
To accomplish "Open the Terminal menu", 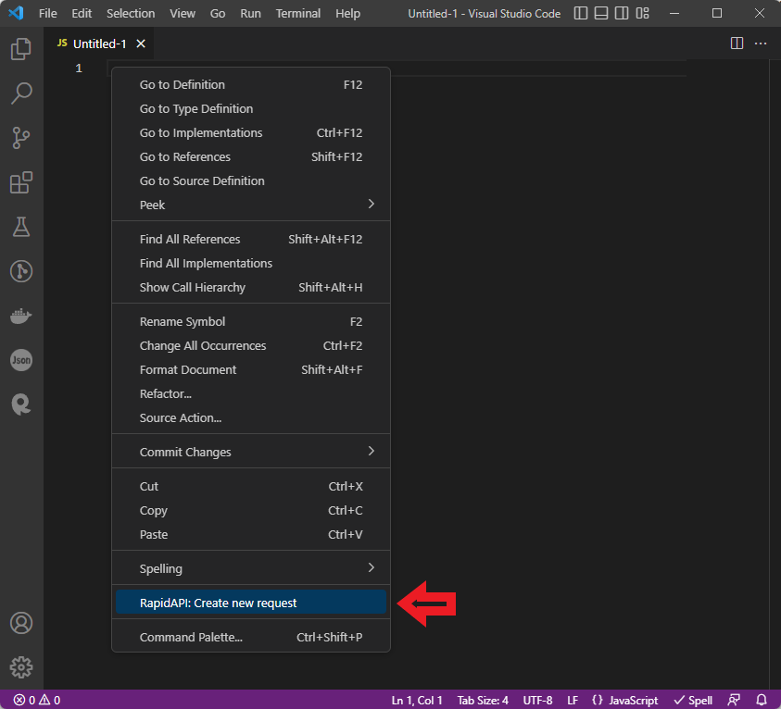I will pos(298,14).
